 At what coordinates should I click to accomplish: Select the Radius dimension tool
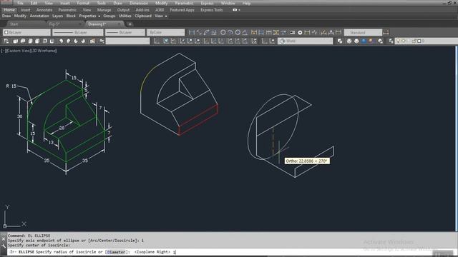point(223,32)
